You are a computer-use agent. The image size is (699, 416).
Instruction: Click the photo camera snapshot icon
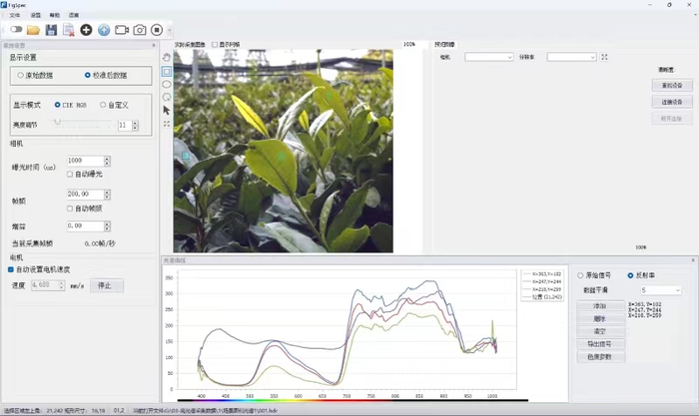pos(140,30)
